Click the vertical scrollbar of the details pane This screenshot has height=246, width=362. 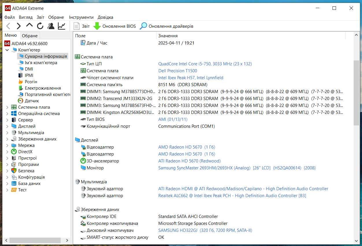pos(357,93)
